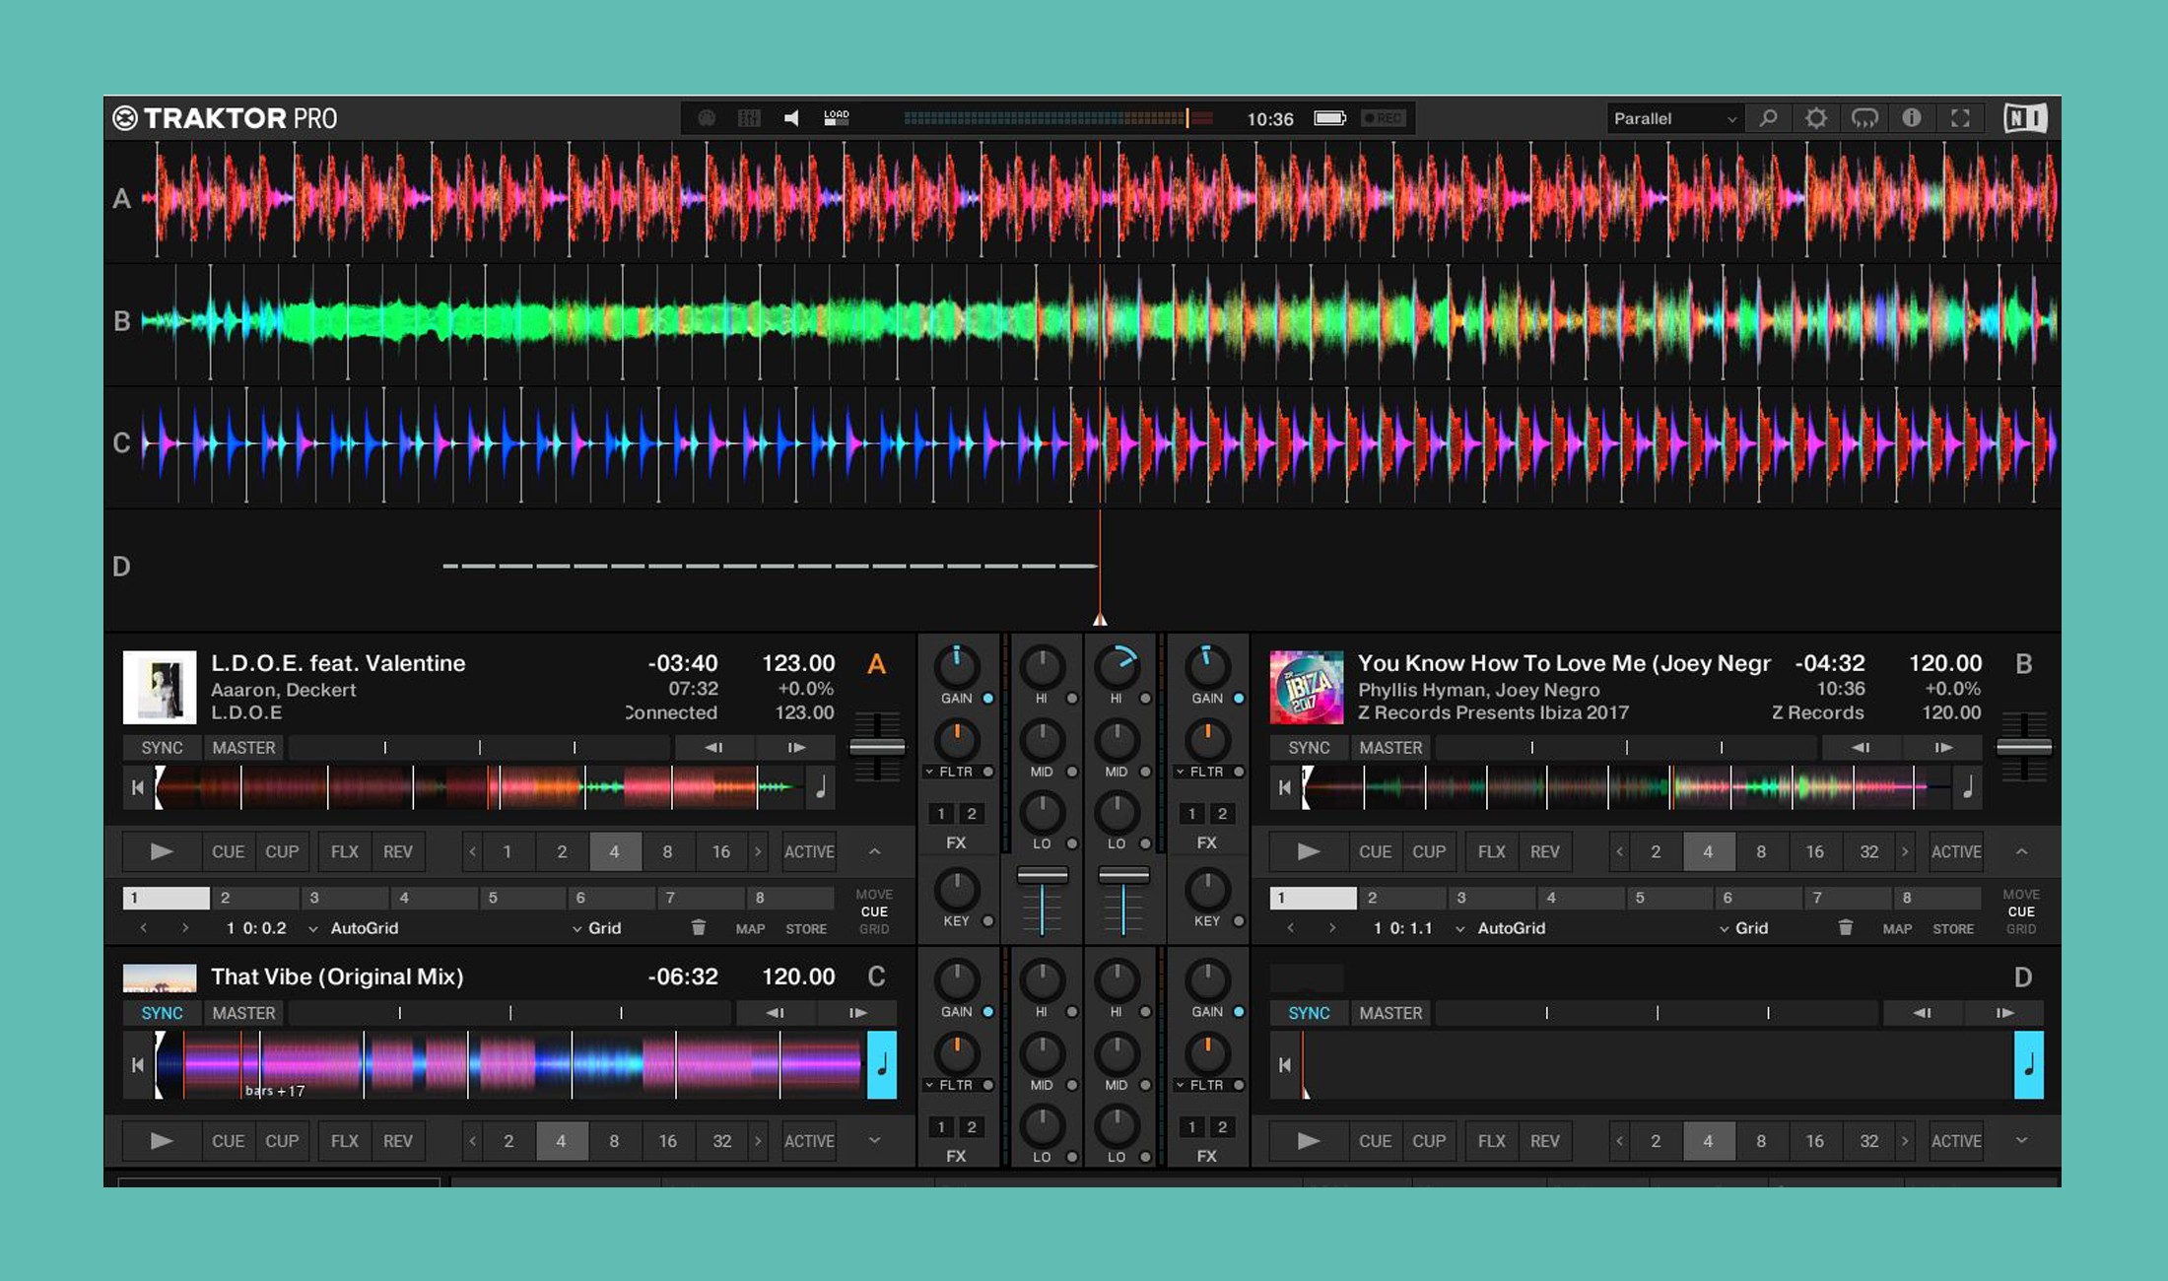Click the browser search magnifier icon

[1768, 118]
